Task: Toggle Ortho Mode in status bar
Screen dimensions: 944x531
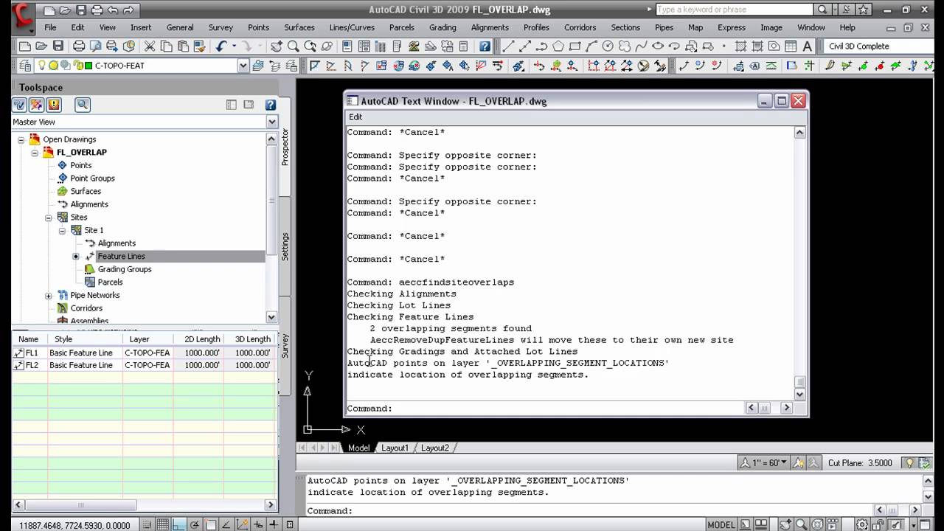Action: [x=178, y=524]
